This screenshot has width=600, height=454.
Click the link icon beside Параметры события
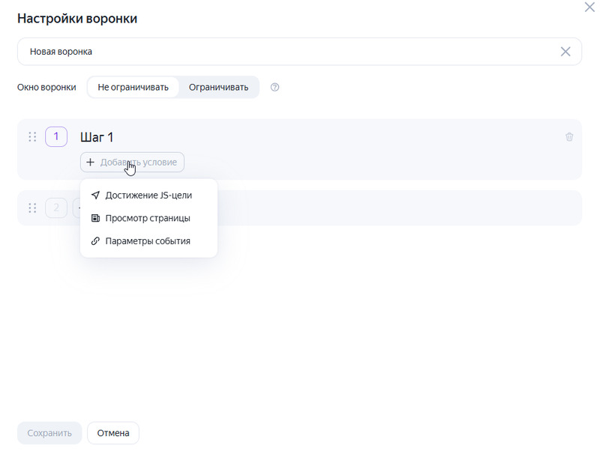point(95,241)
